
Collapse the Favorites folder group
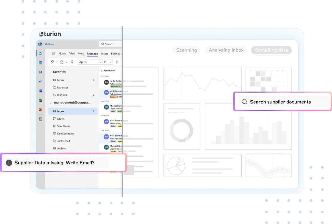pos(50,72)
